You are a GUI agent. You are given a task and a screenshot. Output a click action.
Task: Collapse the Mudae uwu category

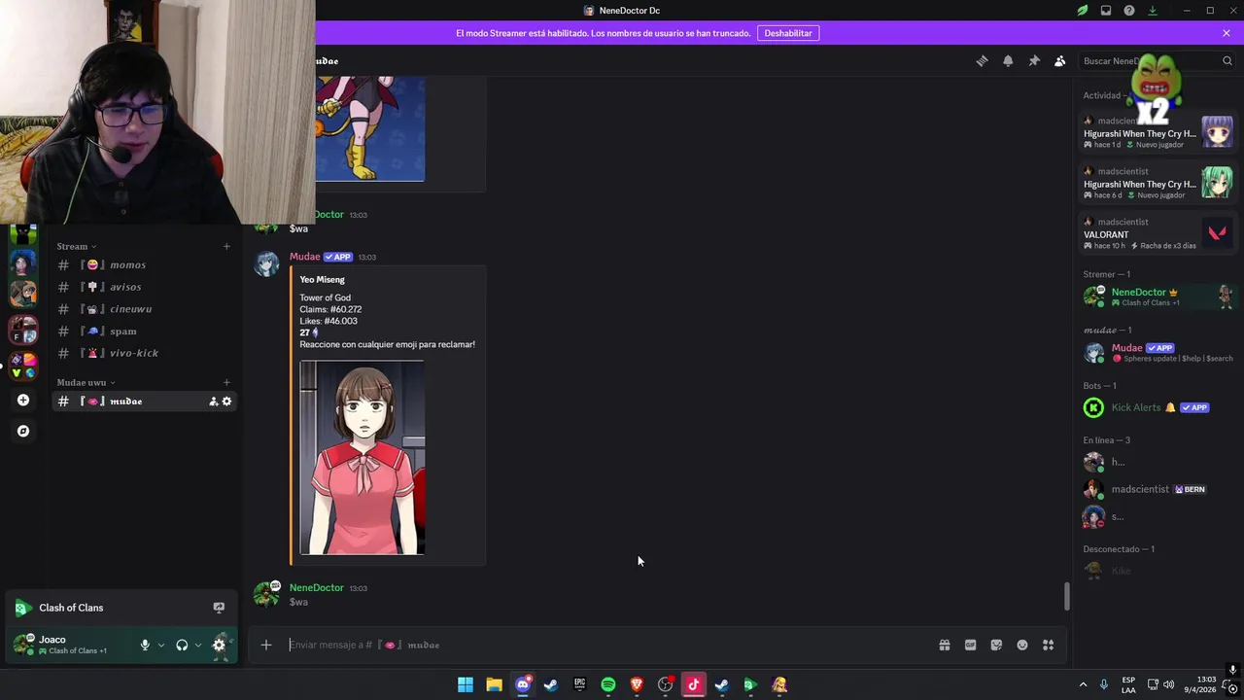tap(86, 382)
